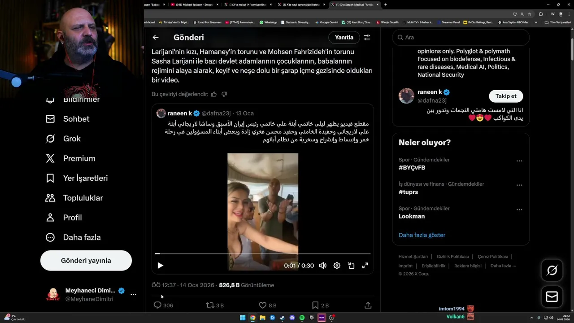Expand footer Daha fazla options
This screenshot has width=574, height=323.
coord(503,266)
